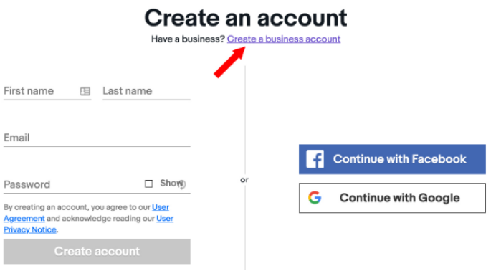Click the Have a business? text
Viewport: 496px width, 271px height.
point(188,39)
